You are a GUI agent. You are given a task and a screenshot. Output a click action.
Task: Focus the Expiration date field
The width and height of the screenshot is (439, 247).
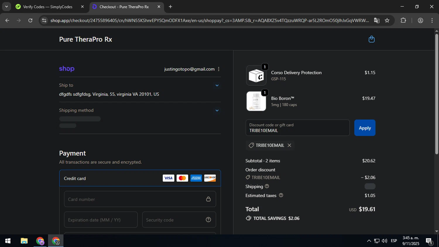101,220
